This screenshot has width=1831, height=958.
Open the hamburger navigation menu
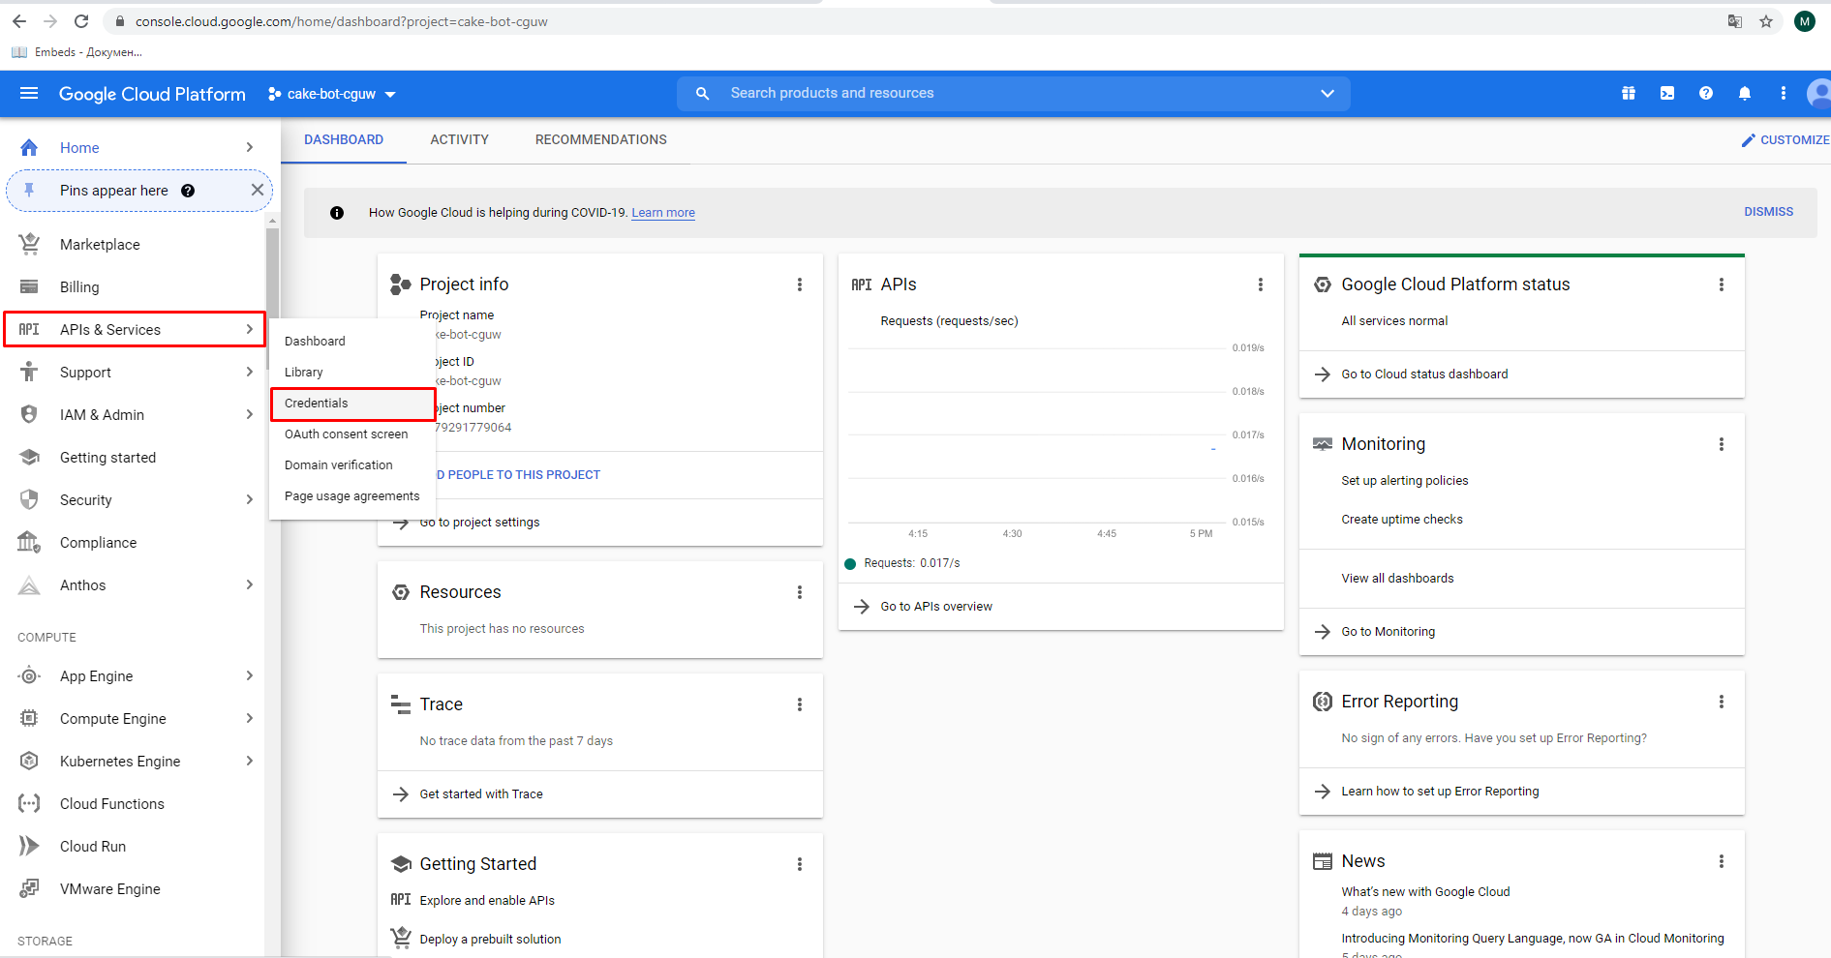click(x=29, y=94)
